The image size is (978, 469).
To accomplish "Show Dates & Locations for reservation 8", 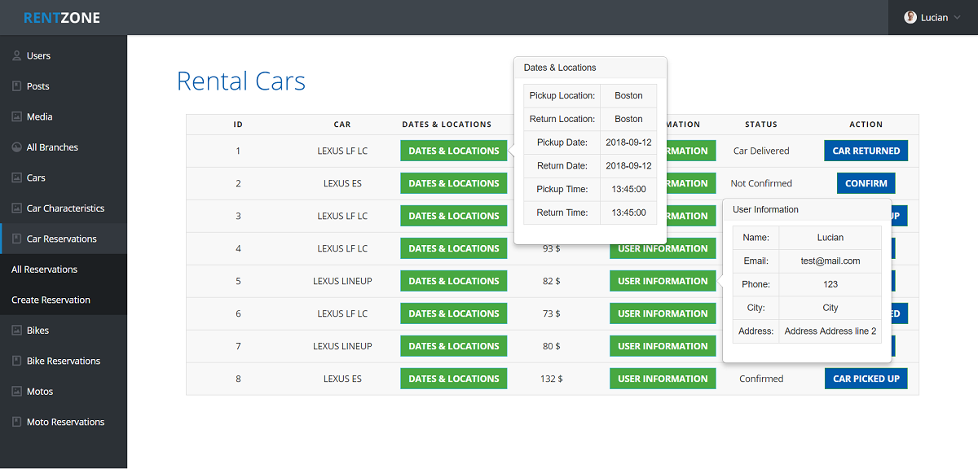I will pos(453,379).
